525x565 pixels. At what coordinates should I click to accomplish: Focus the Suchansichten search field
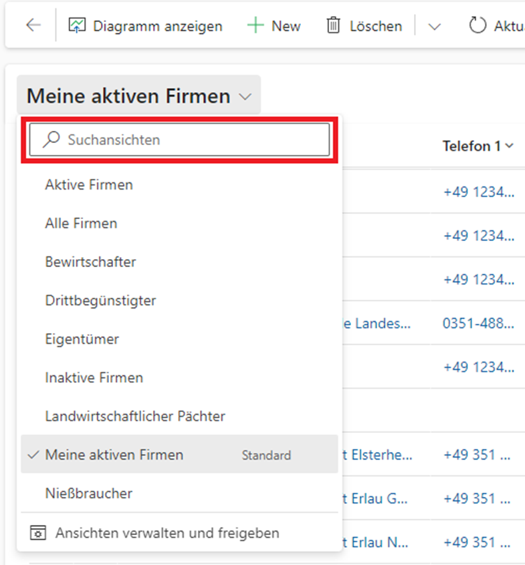click(x=194, y=140)
